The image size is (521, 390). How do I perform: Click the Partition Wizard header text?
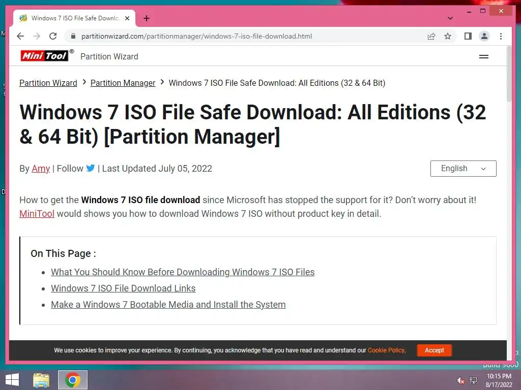tap(109, 57)
